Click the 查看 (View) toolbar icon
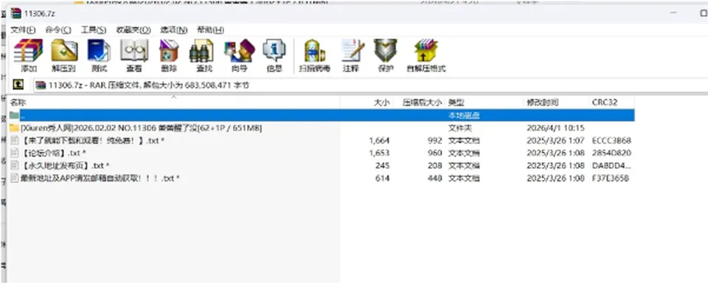Screen dimensions: 708x284 (133, 51)
